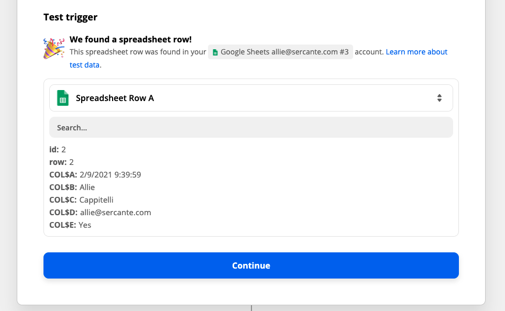Image resolution: width=505 pixels, height=311 pixels.
Task: Click the Continue button
Action: [x=251, y=265]
